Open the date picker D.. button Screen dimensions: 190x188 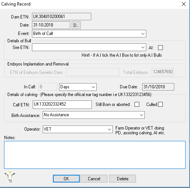pyautogui.click(x=76, y=25)
